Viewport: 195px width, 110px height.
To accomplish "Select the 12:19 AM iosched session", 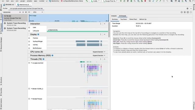I will coord(15,18).
